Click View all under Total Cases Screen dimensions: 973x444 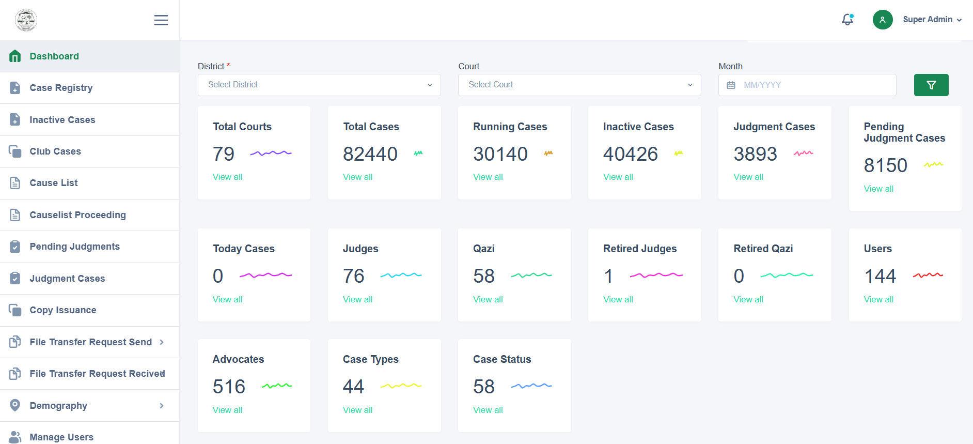[x=357, y=177]
